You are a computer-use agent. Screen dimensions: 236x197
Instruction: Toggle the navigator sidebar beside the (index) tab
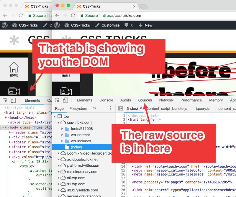121,109
